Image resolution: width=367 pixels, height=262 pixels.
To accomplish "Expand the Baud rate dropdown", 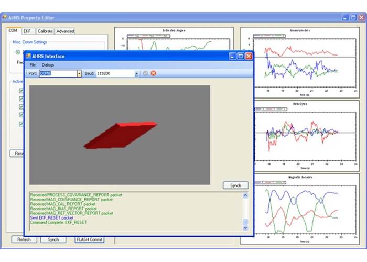I will (137, 73).
